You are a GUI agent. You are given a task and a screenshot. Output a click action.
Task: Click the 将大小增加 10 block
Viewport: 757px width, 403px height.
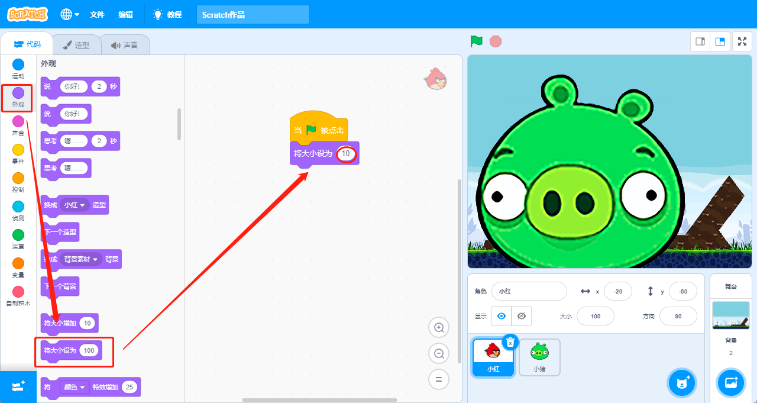pyautogui.click(x=69, y=323)
